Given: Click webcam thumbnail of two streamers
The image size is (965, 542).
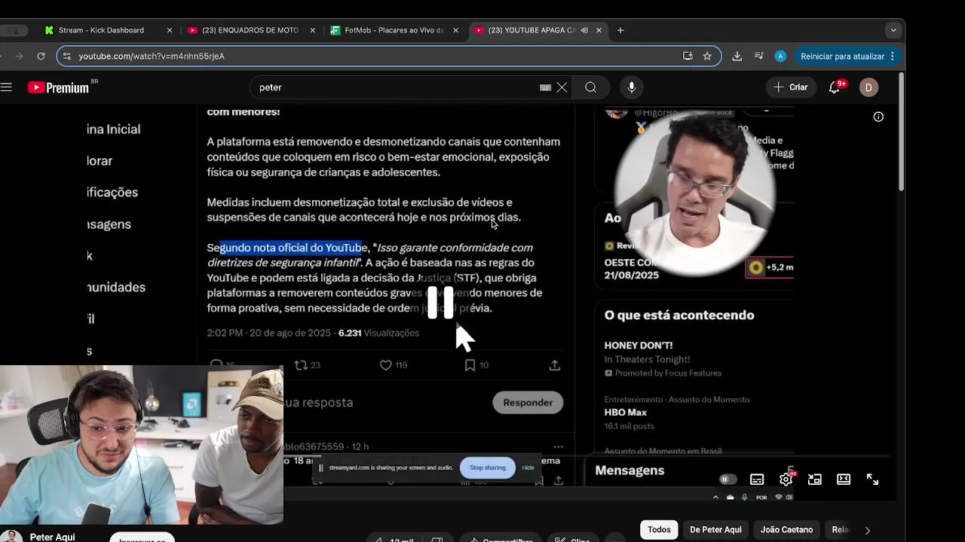Looking at the screenshot, I should point(142,444).
